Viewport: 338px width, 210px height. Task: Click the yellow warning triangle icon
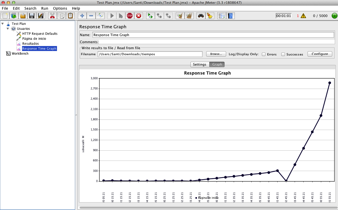pos(303,16)
